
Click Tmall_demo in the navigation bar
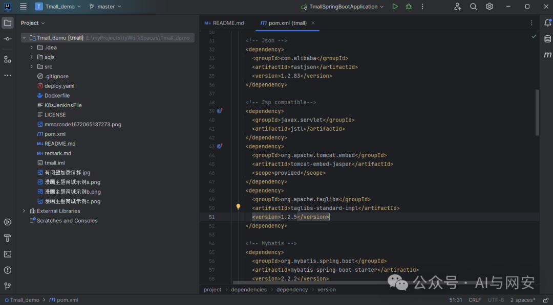point(22,300)
